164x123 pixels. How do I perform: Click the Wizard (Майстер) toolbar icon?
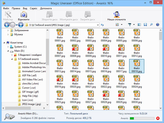point(8,15)
